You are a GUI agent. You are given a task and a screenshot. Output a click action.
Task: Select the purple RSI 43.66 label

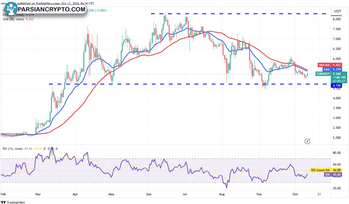pyautogui.click(x=333, y=174)
